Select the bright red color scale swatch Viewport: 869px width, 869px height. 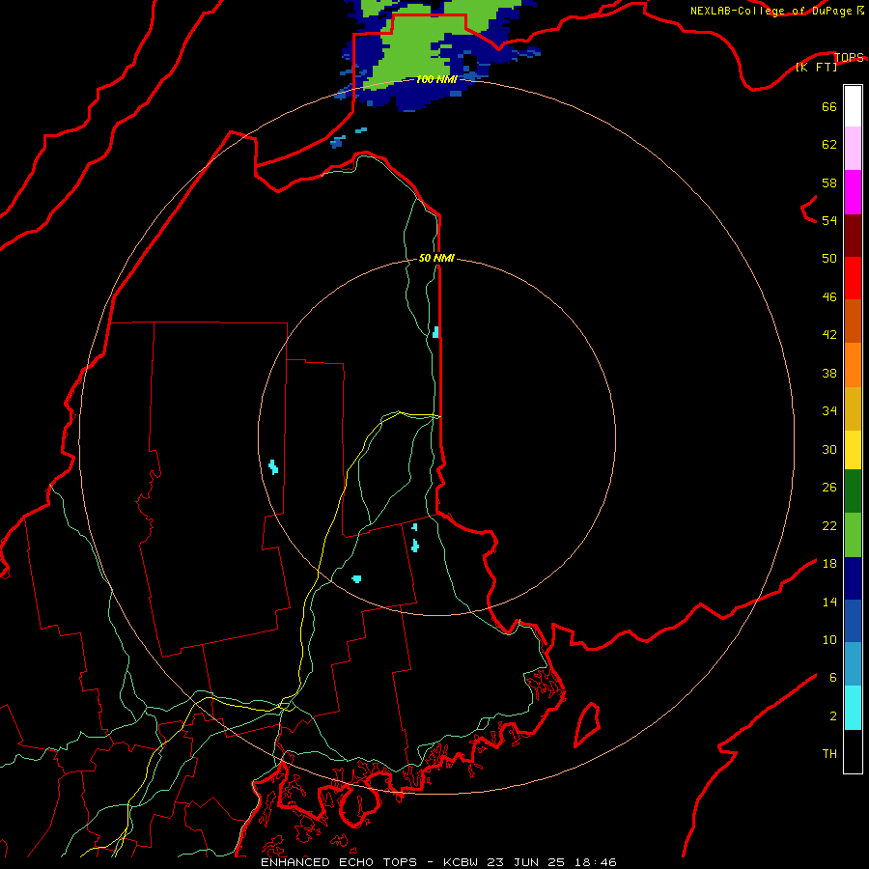(x=853, y=278)
